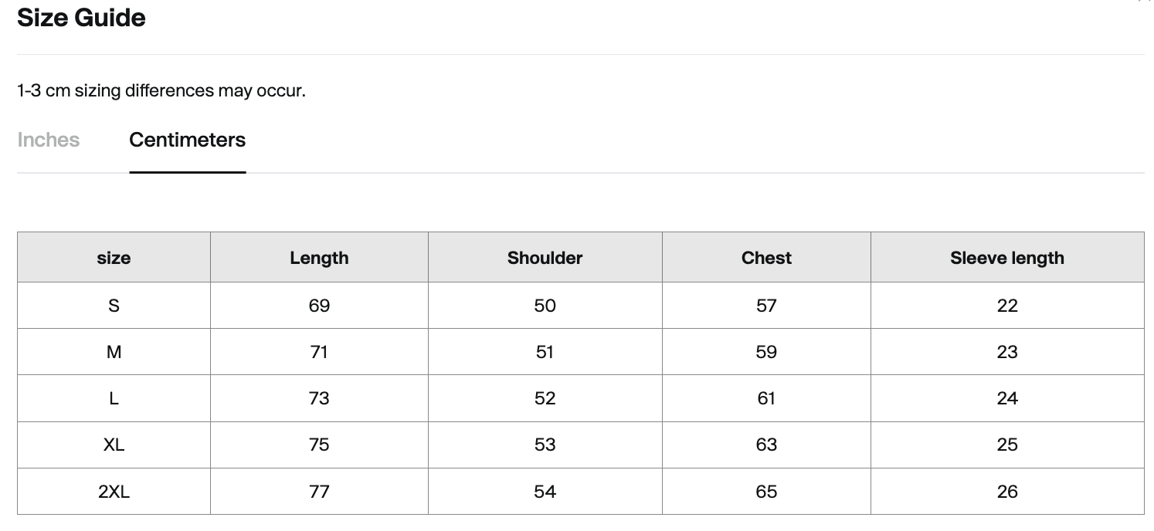Select the L size row label
1154x531 pixels.
point(114,398)
